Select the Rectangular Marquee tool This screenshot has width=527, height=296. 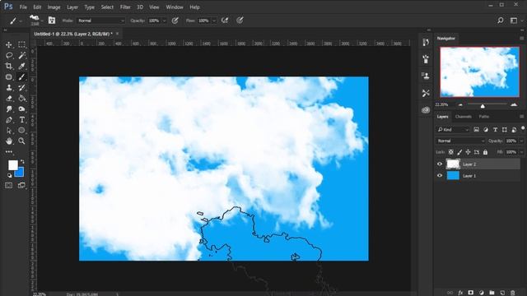pyautogui.click(x=22, y=44)
